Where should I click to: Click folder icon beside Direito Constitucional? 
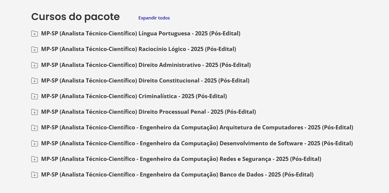(34, 81)
